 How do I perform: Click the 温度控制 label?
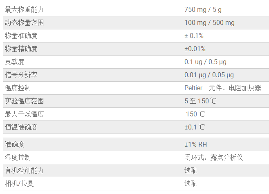18,88
